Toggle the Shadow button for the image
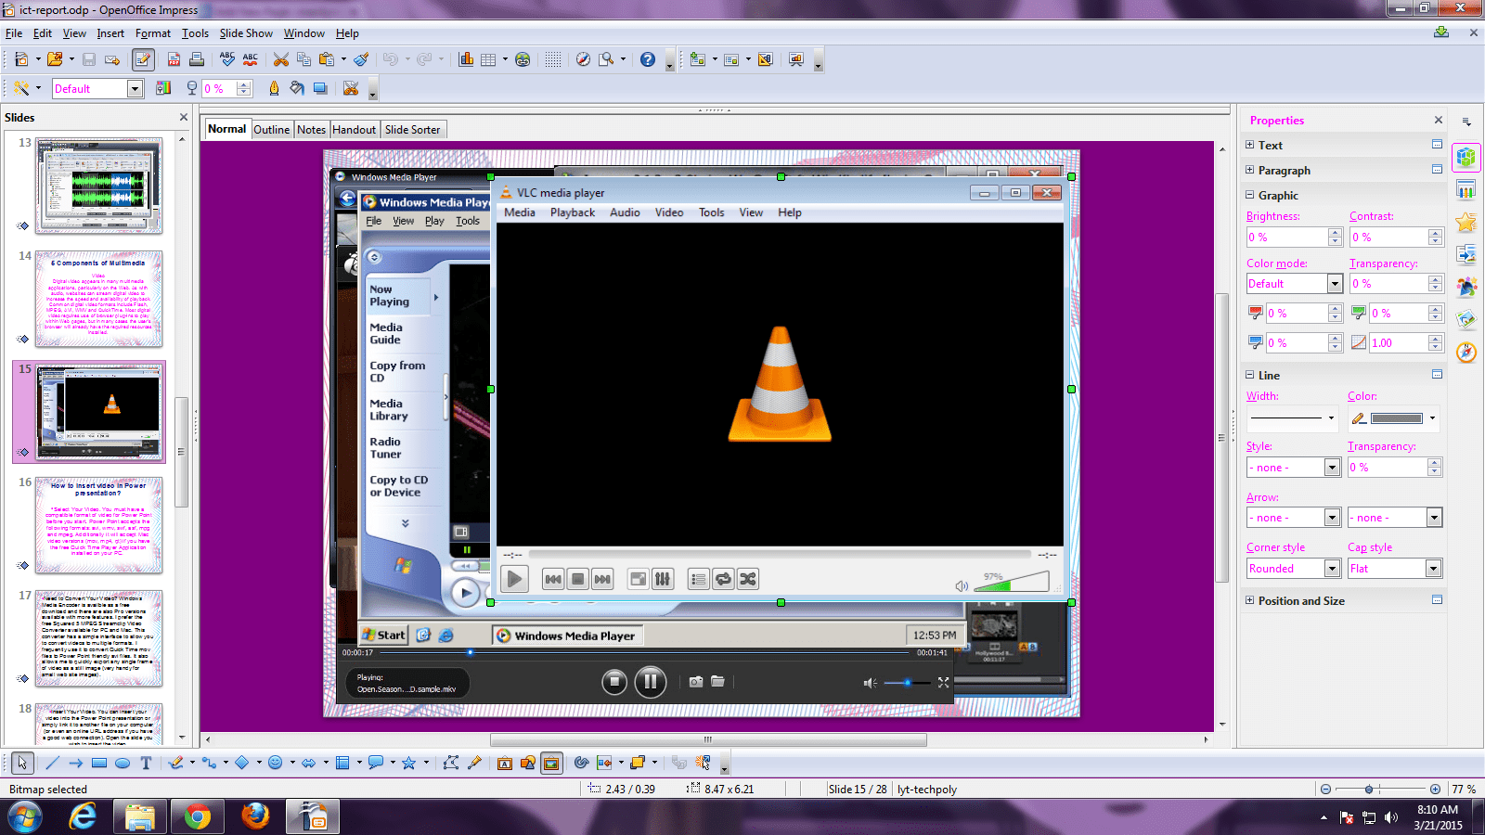Viewport: 1485px width, 835px height. 320,88
